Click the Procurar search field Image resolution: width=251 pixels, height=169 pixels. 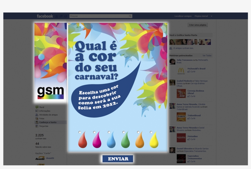[99, 16]
